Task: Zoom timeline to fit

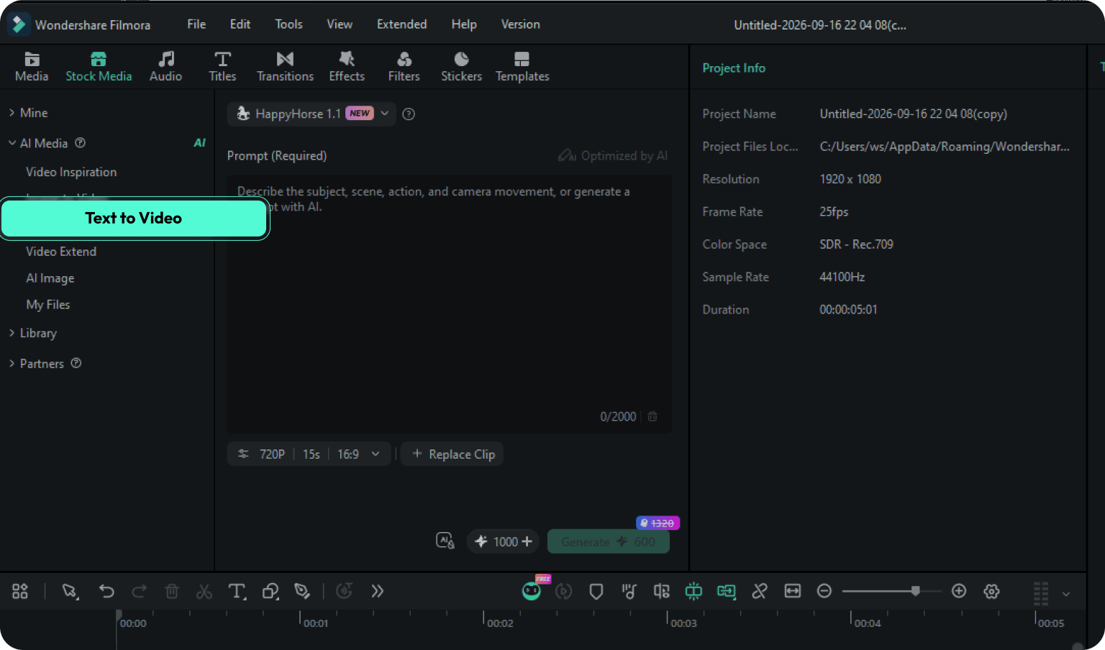Action: coord(792,591)
